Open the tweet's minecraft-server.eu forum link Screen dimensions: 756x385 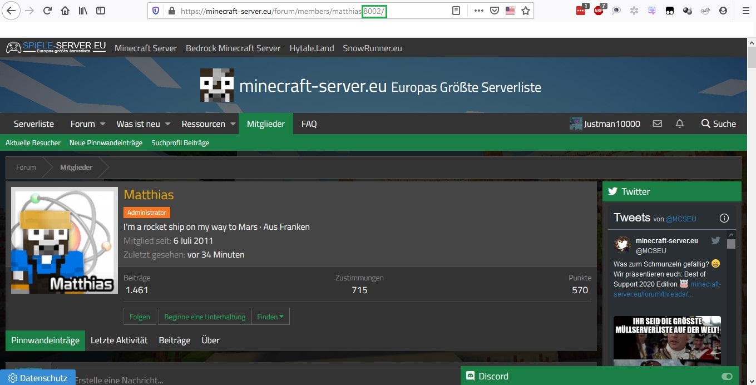667,289
